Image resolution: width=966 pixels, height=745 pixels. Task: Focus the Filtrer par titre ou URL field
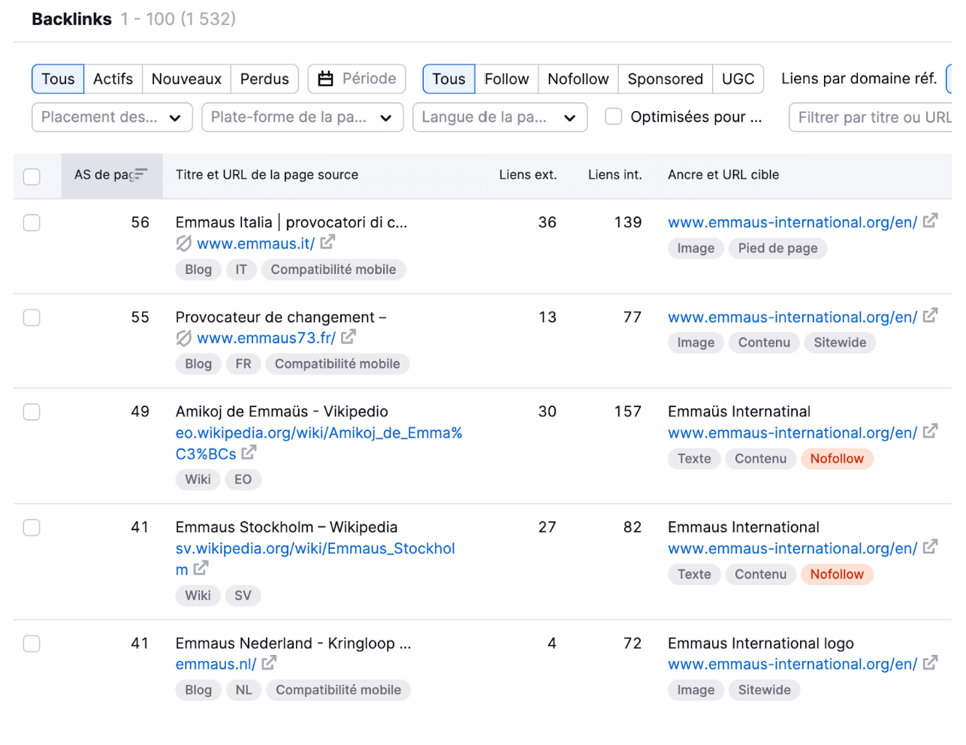tap(871, 117)
